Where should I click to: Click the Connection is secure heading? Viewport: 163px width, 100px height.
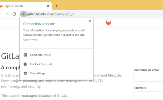[x=39, y=24]
